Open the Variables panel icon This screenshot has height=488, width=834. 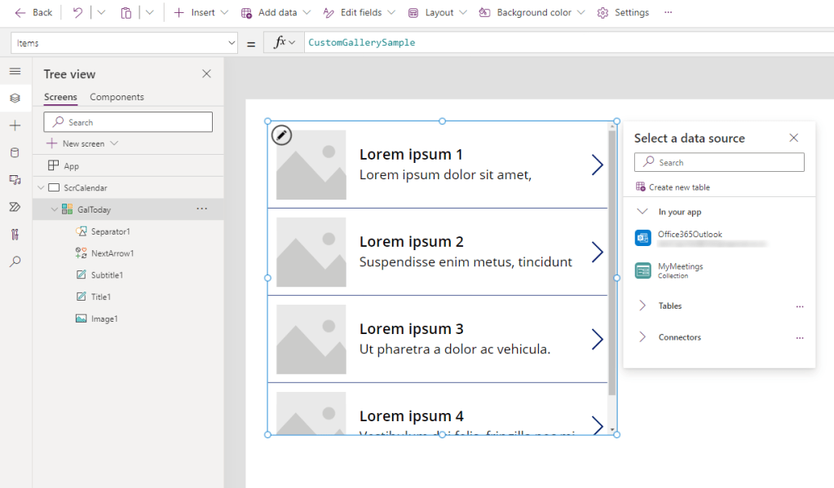tap(14, 235)
